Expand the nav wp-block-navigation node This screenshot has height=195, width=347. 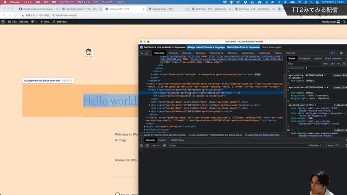pyautogui.click(x=152, y=75)
